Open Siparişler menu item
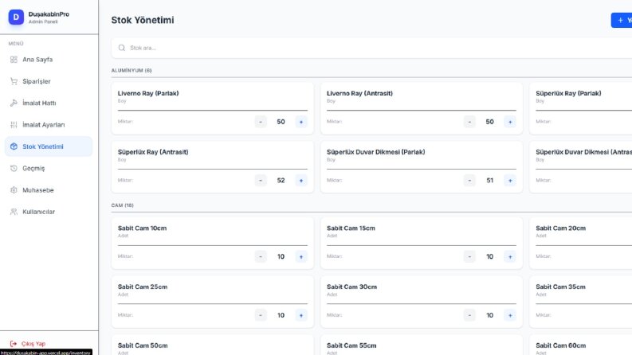The image size is (632, 355). [49, 81]
